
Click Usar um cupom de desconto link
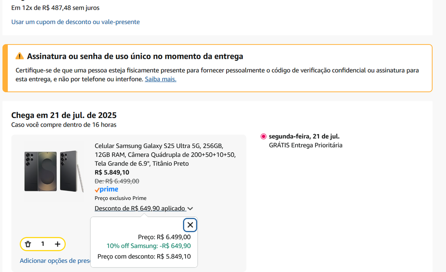pyautogui.click(x=75, y=22)
